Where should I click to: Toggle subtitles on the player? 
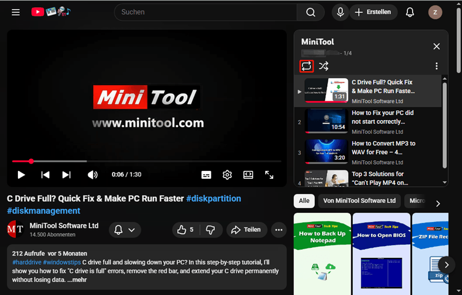(x=206, y=175)
